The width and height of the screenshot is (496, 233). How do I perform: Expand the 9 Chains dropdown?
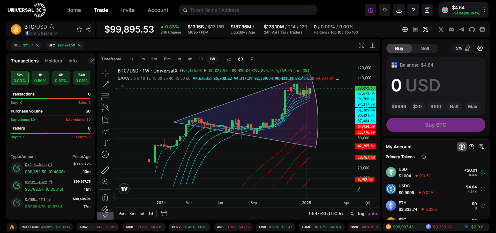click(x=42, y=33)
